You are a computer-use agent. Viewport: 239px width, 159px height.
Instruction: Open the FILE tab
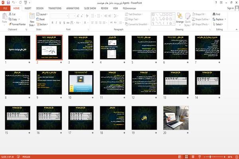click(5, 8)
